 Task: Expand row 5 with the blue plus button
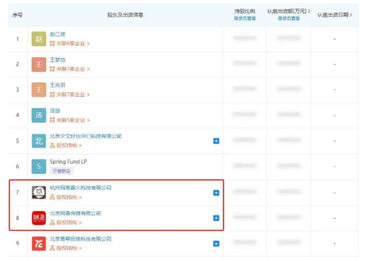coord(216,141)
